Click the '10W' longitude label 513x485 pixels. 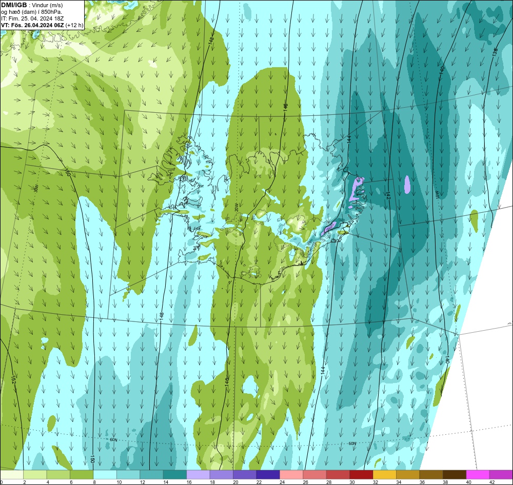[x=437, y=195]
